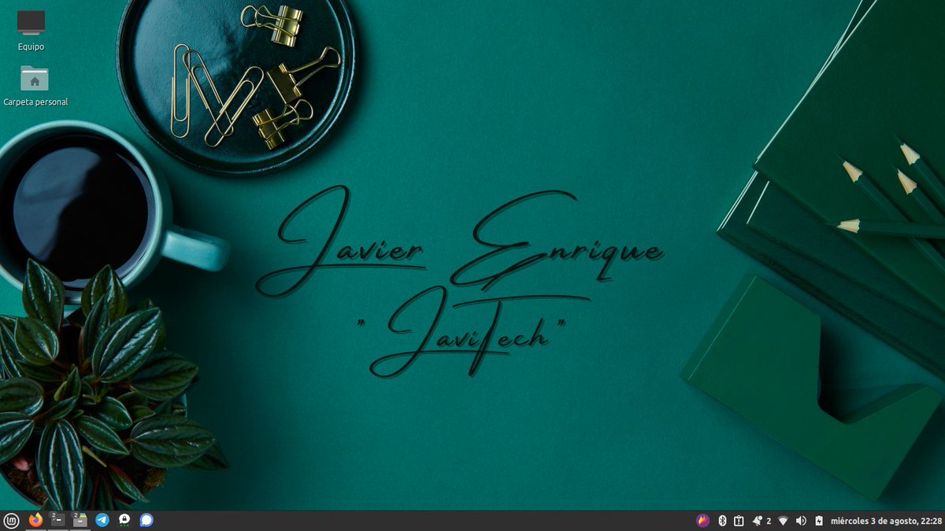
Task: Open the Telegram taskbar icon
Action: pos(102,519)
